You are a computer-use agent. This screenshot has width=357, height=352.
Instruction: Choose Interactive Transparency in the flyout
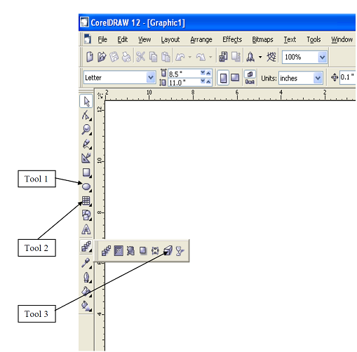[180, 251]
